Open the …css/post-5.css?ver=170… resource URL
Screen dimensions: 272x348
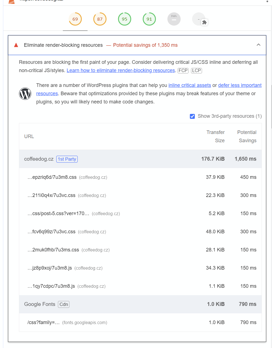(x=58, y=213)
